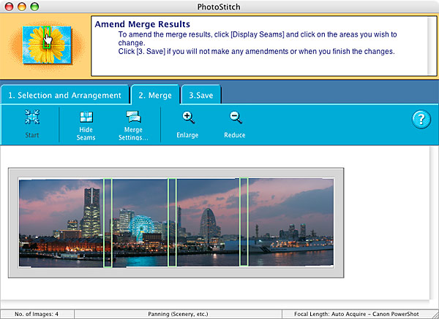439x319 pixels.
Task: Click 'Focal Length: Auto Acquire' status entry
Action: coord(356,314)
